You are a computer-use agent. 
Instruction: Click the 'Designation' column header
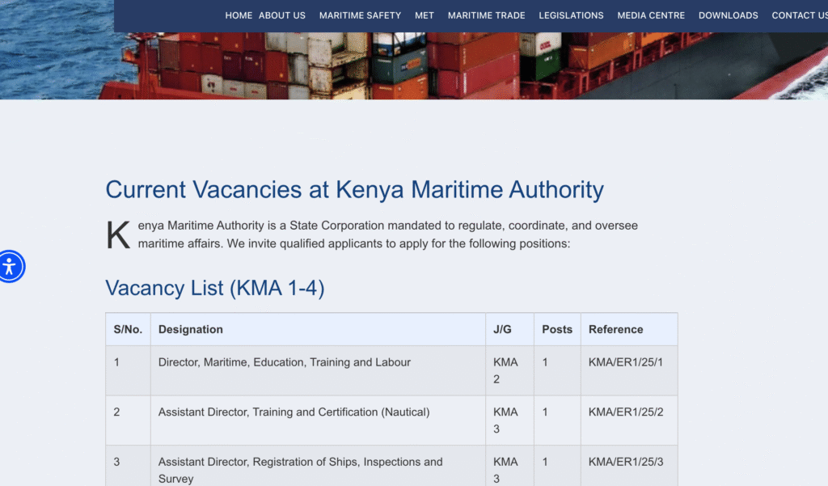[x=318, y=329]
